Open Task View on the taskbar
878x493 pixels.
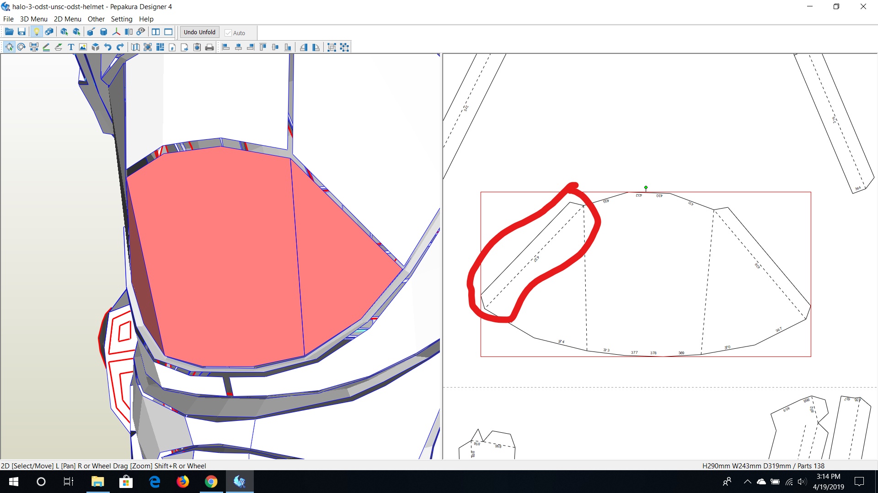point(69,482)
